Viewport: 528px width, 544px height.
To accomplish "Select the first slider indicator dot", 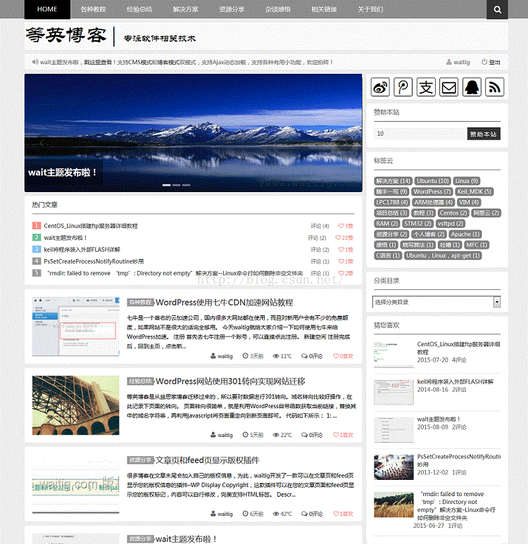I will pyautogui.click(x=167, y=185).
